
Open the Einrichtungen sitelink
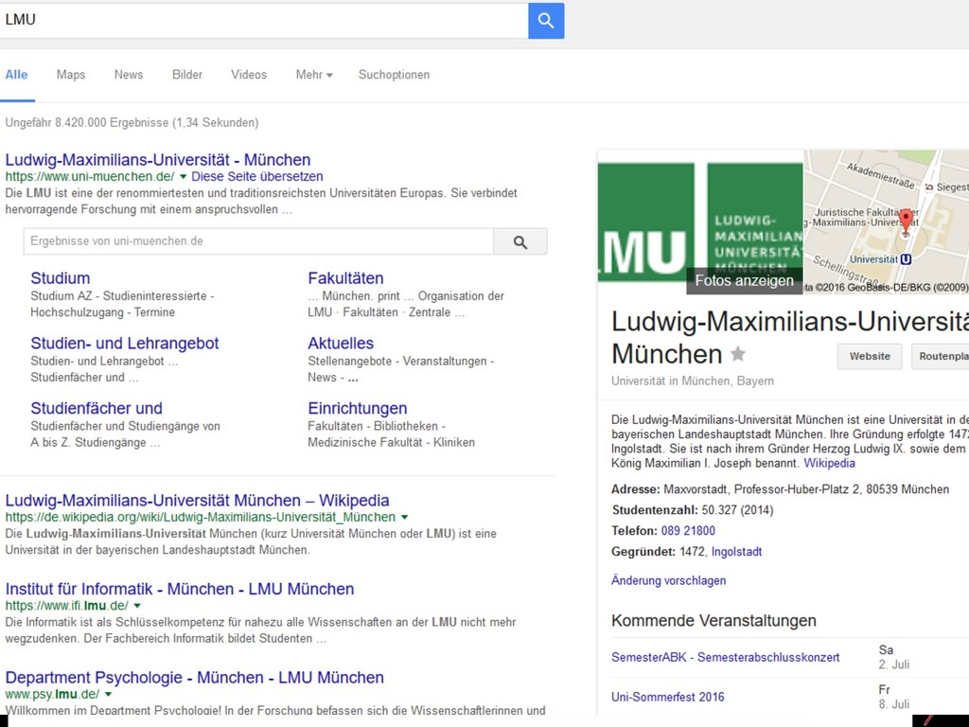pos(357,408)
